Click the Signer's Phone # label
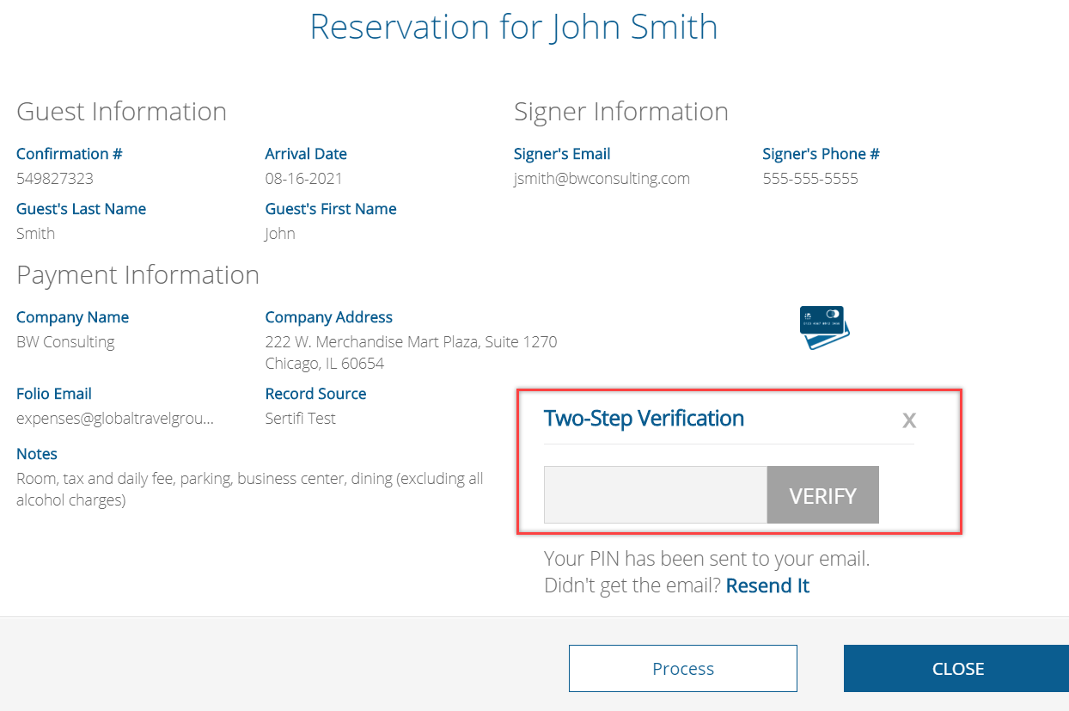This screenshot has height=711, width=1069. click(821, 154)
